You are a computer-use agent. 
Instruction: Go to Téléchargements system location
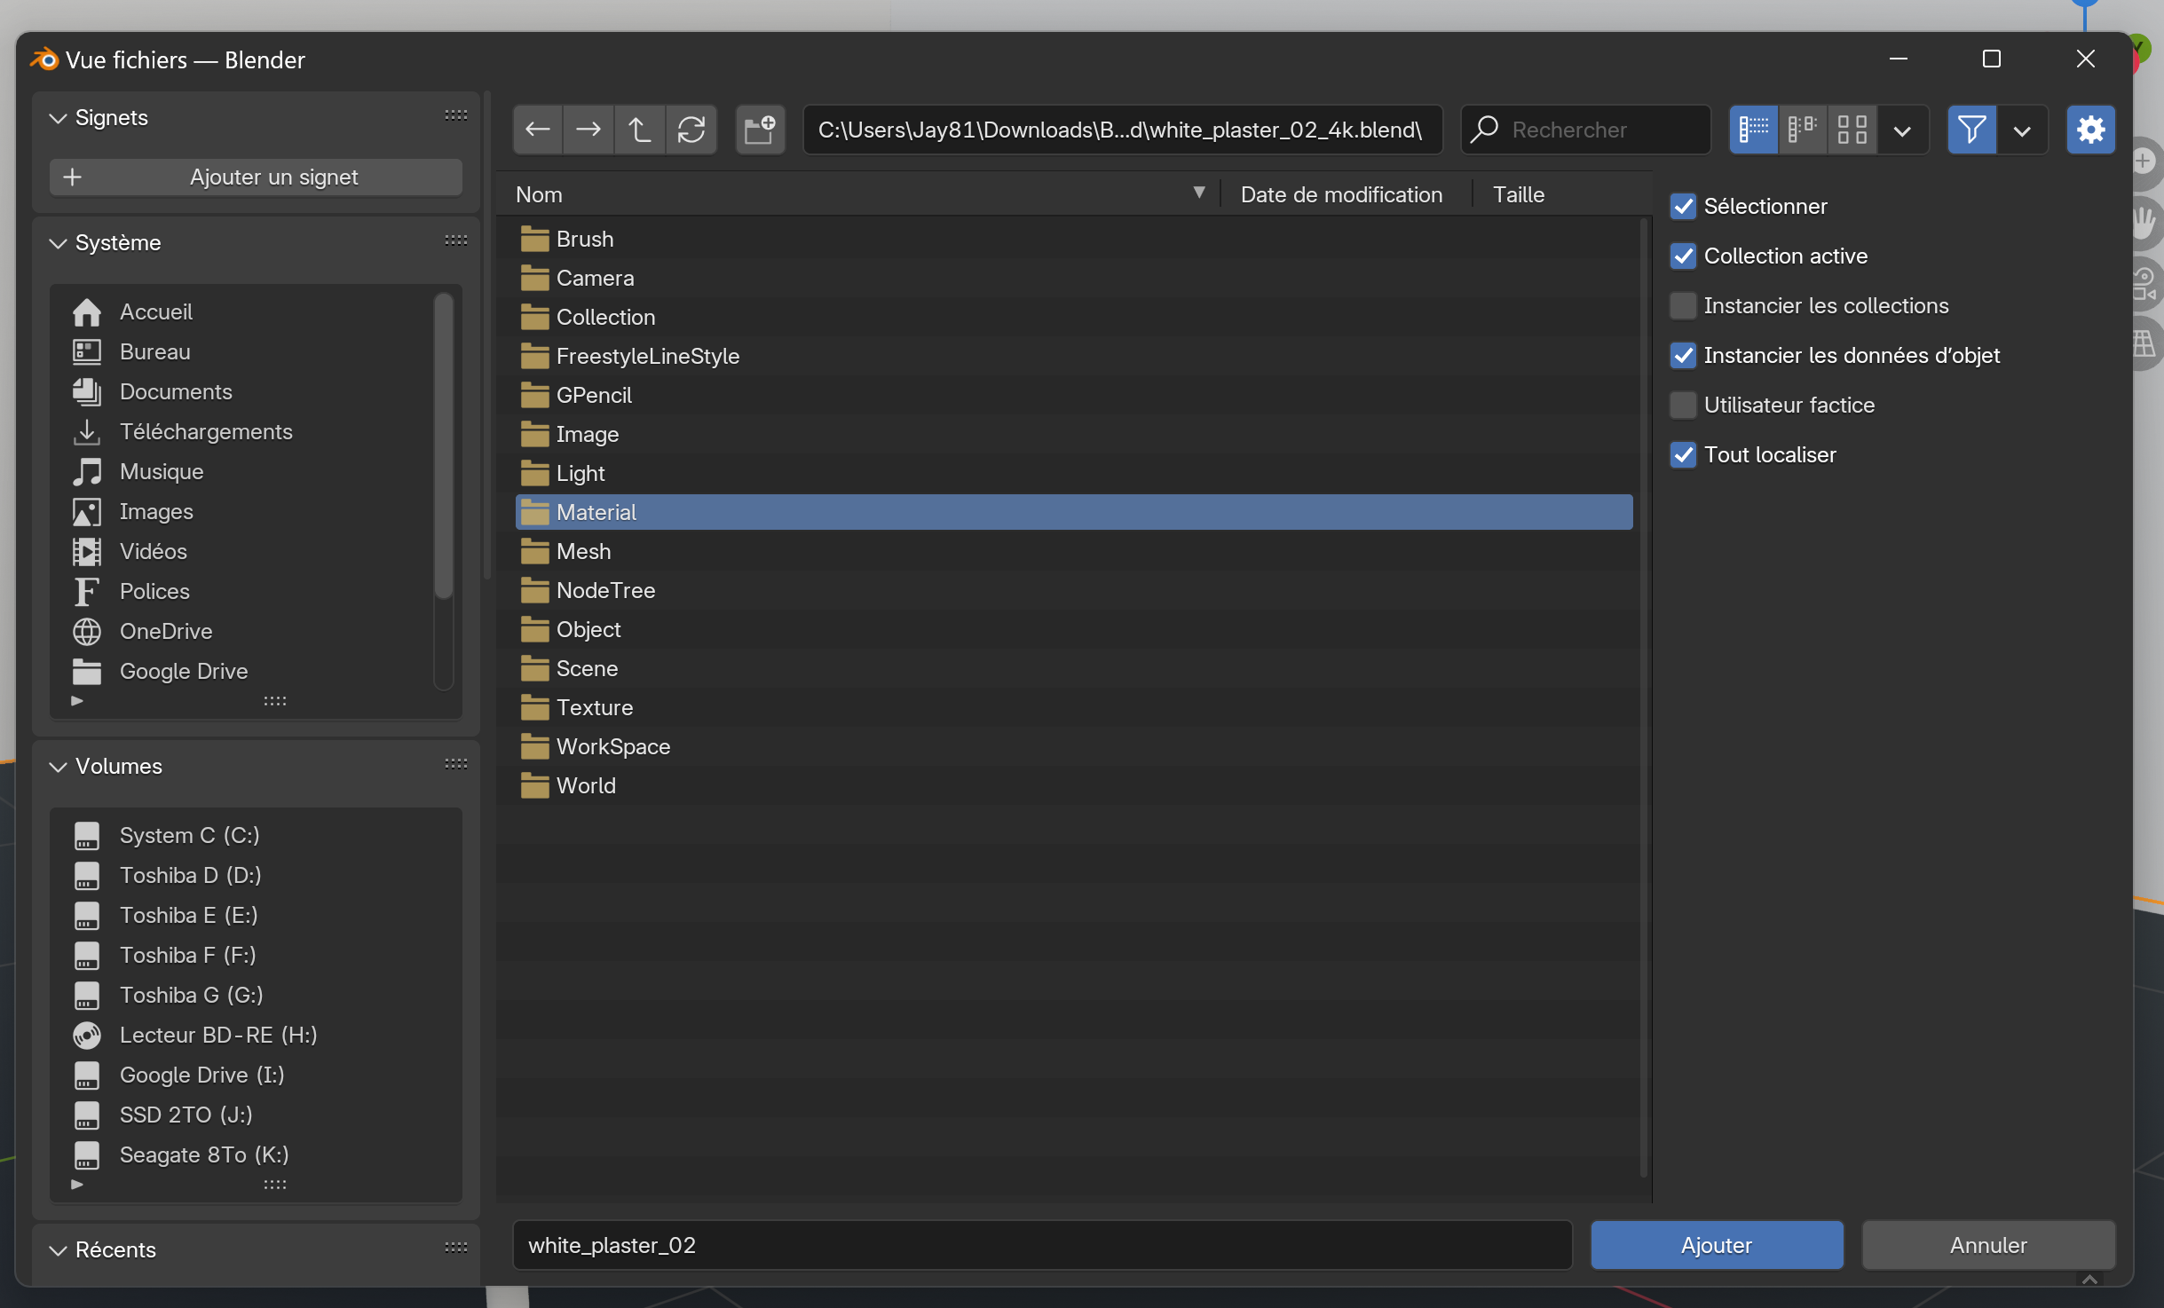click(x=205, y=432)
